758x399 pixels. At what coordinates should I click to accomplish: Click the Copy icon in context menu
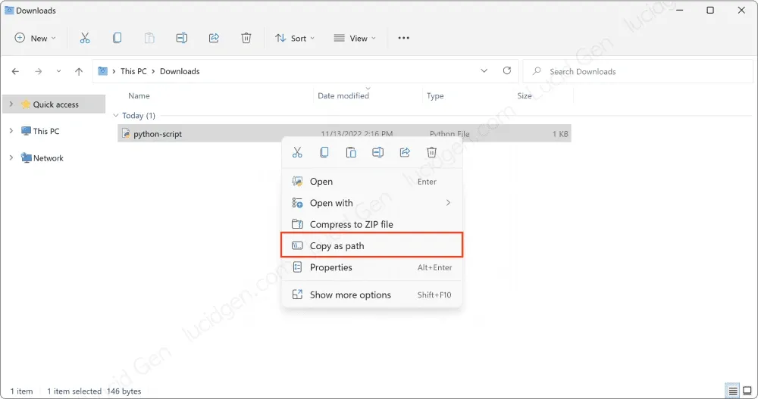(x=324, y=153)
